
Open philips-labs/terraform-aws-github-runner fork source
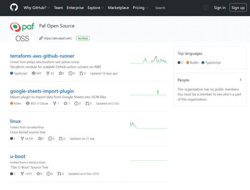53,62
